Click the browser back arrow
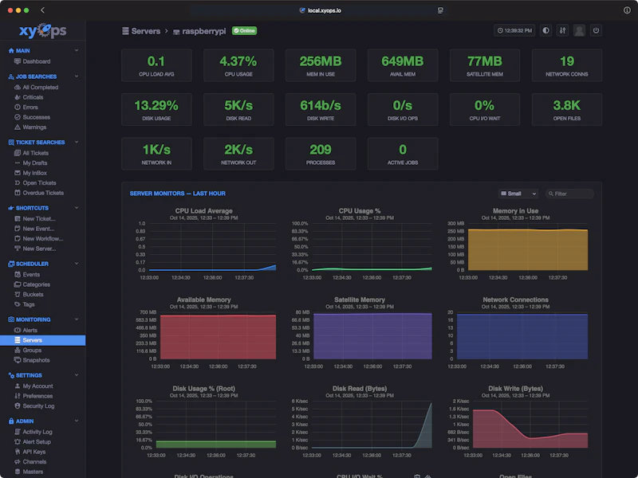This screenshot has width=638, height=478. [42, 10]
